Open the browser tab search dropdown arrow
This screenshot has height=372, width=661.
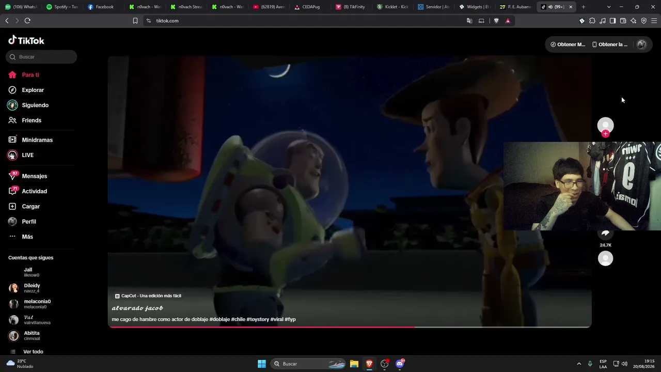coord(609,7)
